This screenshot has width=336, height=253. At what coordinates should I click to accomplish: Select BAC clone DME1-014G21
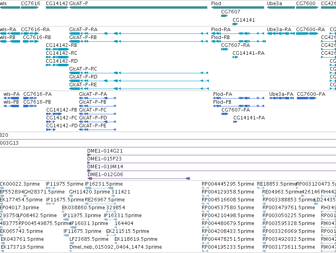(212, 155)
